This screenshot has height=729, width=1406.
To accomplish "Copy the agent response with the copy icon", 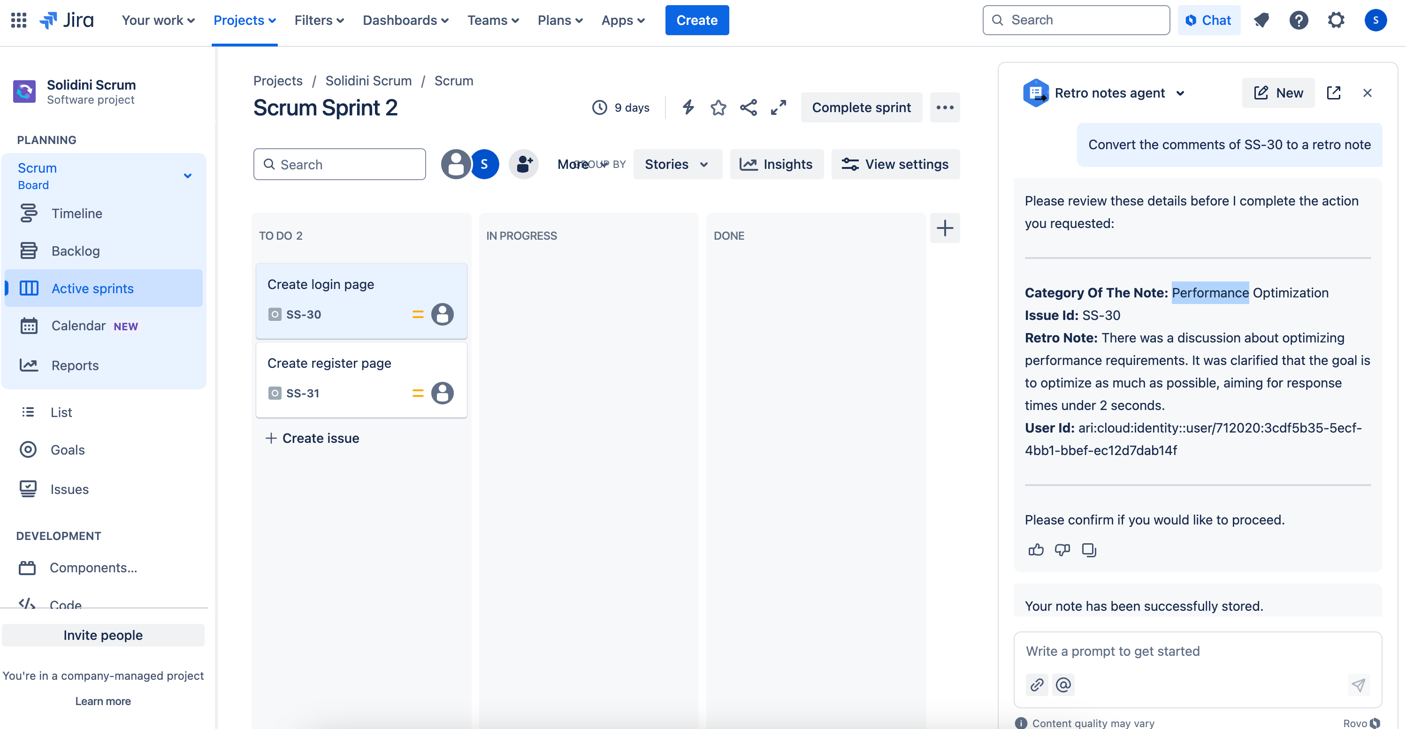I will pos(1089,549).
